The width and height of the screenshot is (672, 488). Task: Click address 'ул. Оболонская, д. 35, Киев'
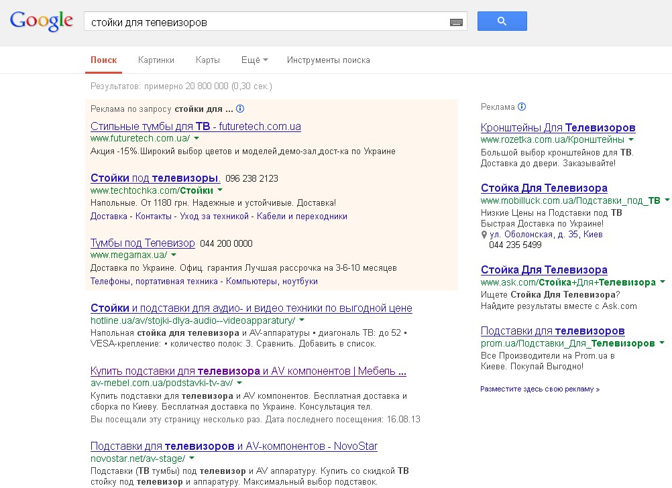coord(546,235)
